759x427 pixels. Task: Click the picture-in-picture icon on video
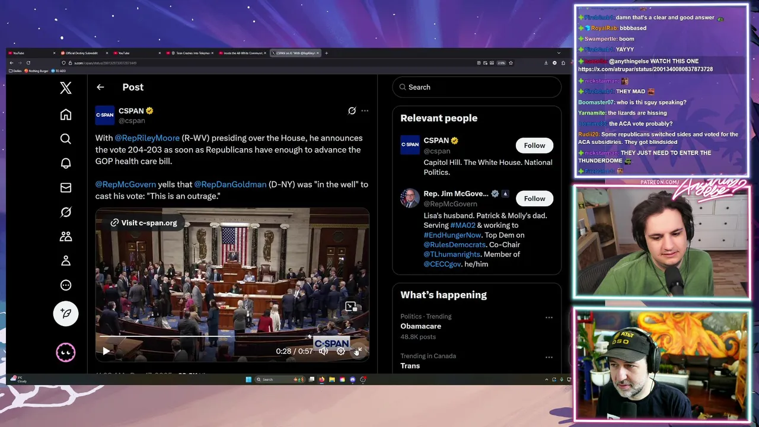[x=350, y=307]
